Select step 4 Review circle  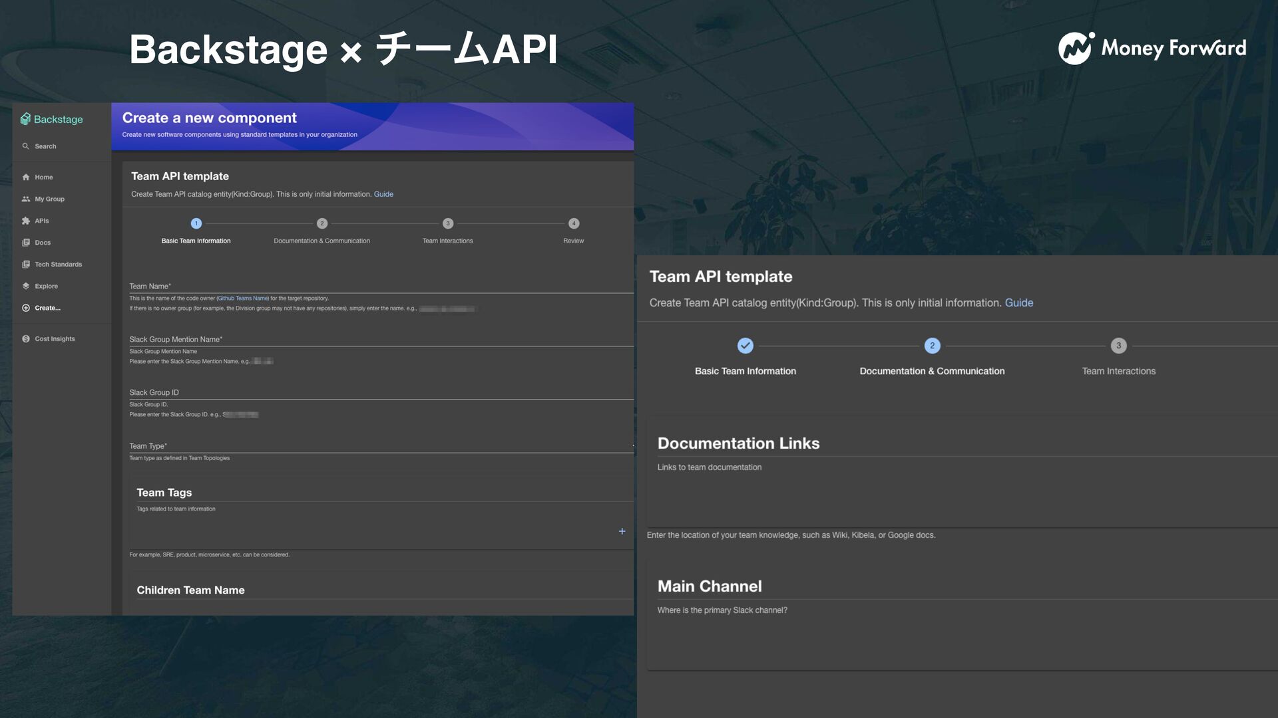click(574, 223)
